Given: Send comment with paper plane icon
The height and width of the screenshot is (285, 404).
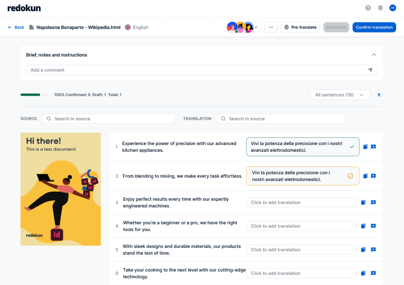Looking at the screenshot, I should tap(370, 70).
